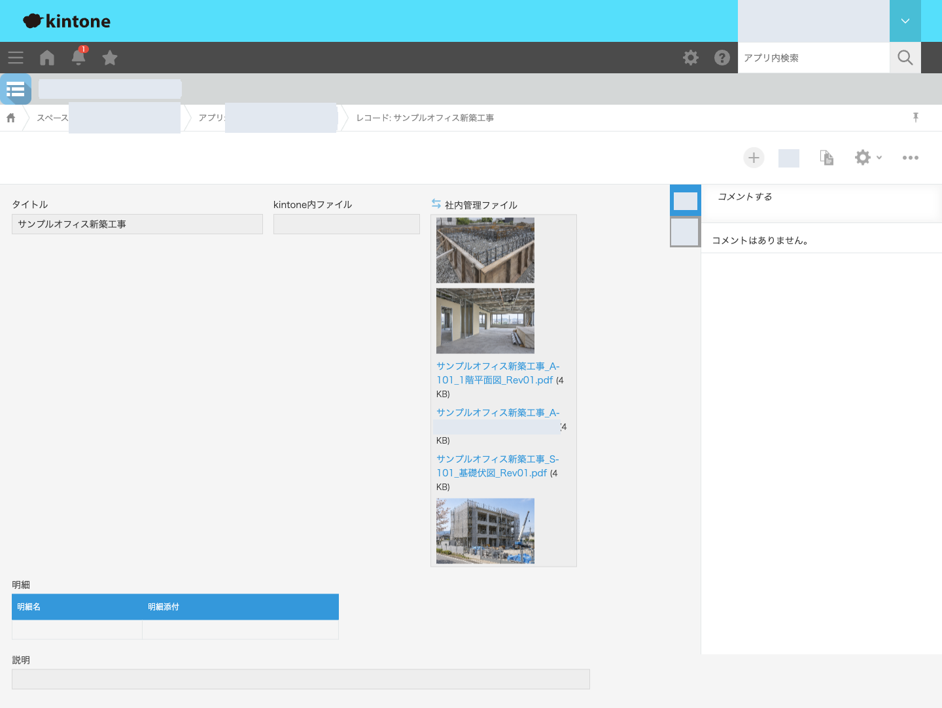Click the レコード: サンプルオフィス新築工事 breadcrumb text

point(425,118)
